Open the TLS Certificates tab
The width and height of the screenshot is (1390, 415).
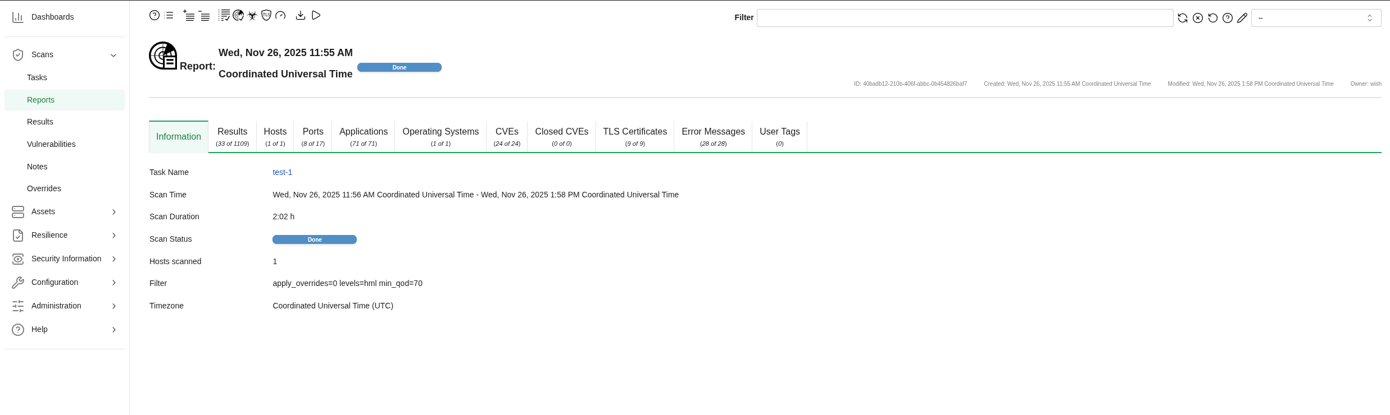pyautogui.click(x=635, y=136)
